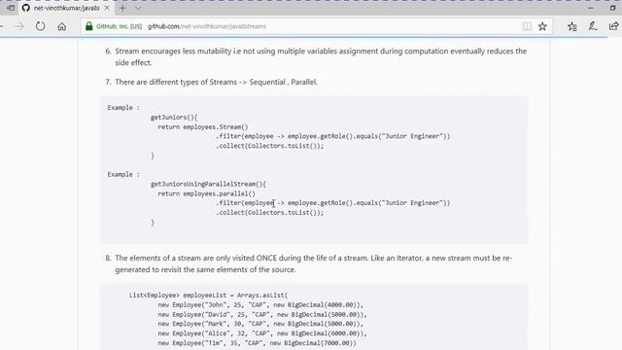Viewport: 622px width, 350px height.
Task: Select the net-vinothkumar/java8s tab
Action: (66, 8)
